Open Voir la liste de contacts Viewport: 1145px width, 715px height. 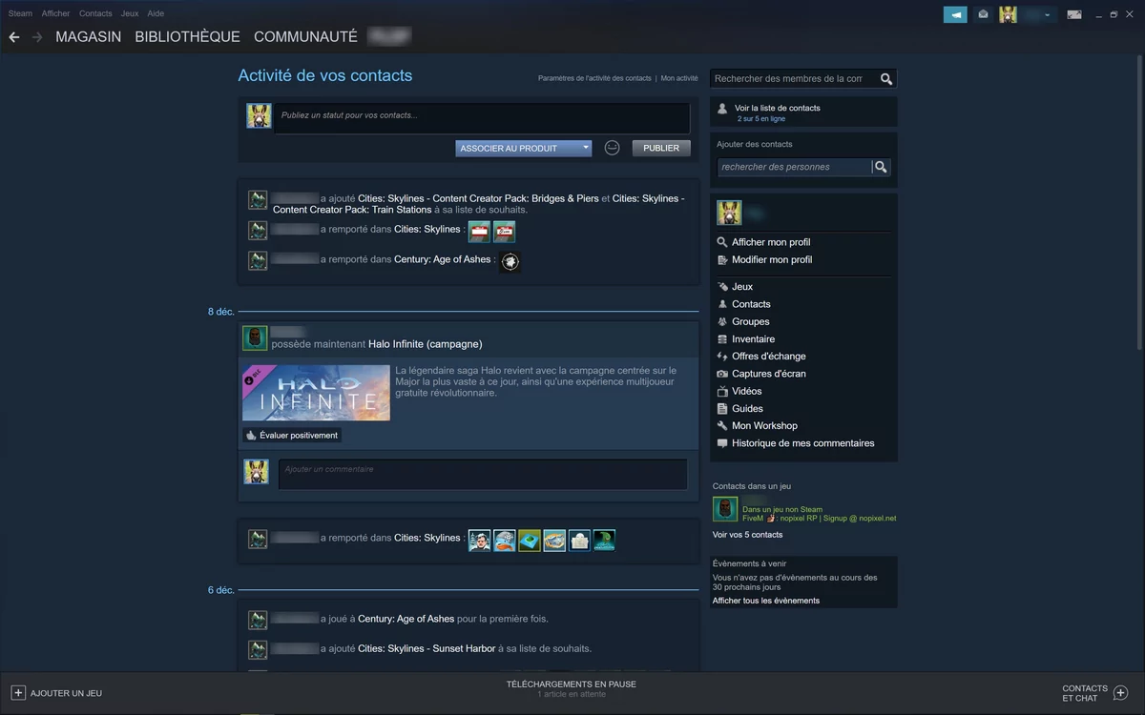click(778, 108)
